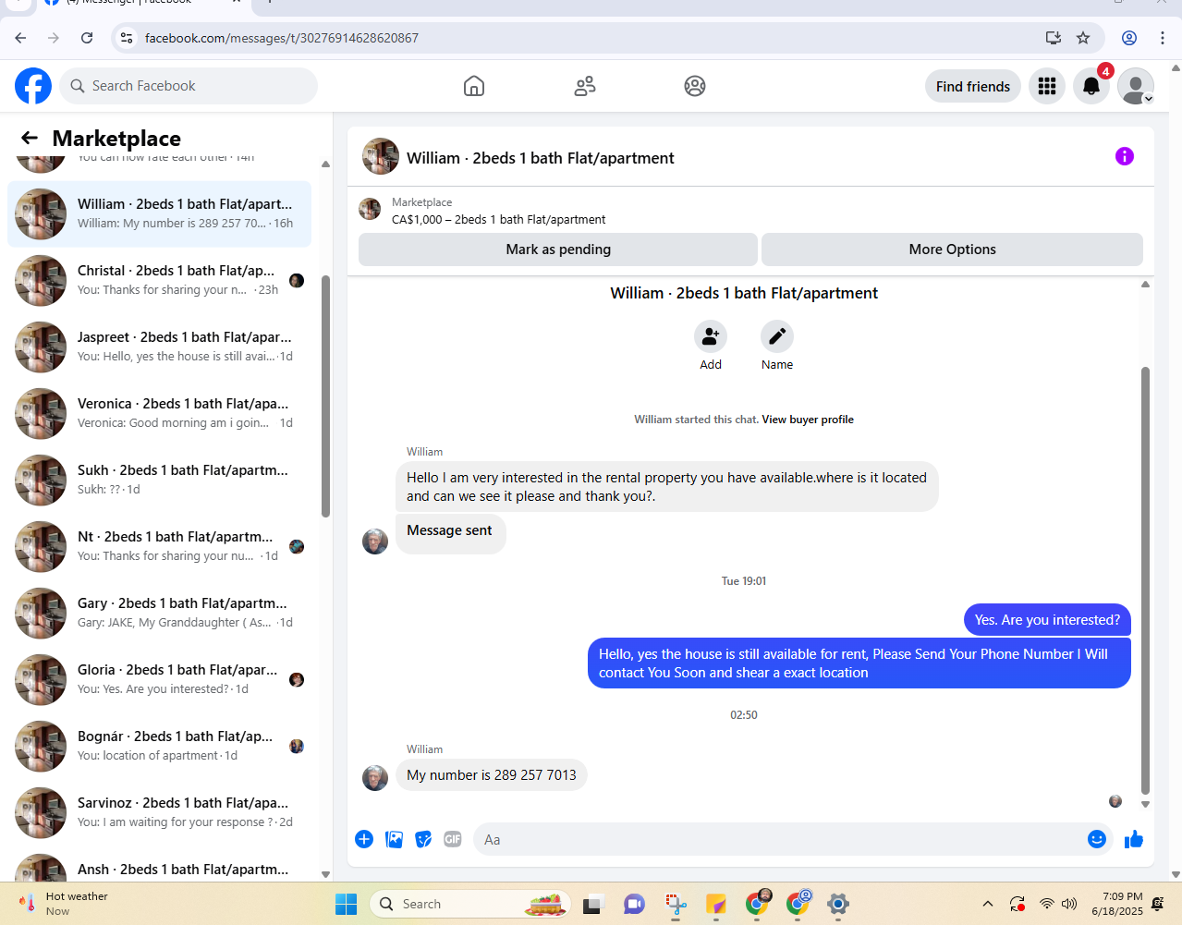The image size is (1182, 925).
Task: Reload the page with the refresh icon
Action: [x=87, y=38]
